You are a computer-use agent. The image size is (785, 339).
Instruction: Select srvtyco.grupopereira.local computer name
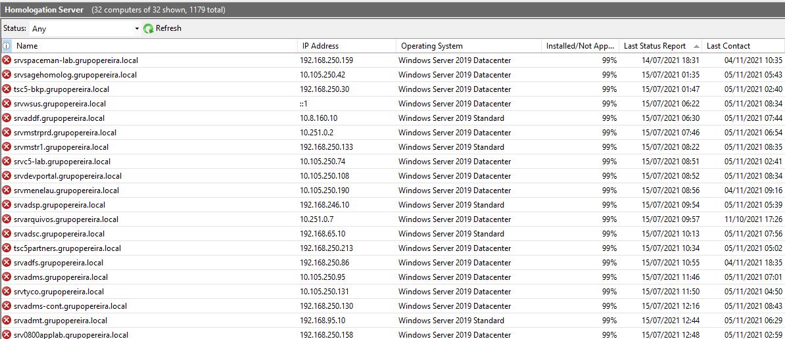coord(59,292)
